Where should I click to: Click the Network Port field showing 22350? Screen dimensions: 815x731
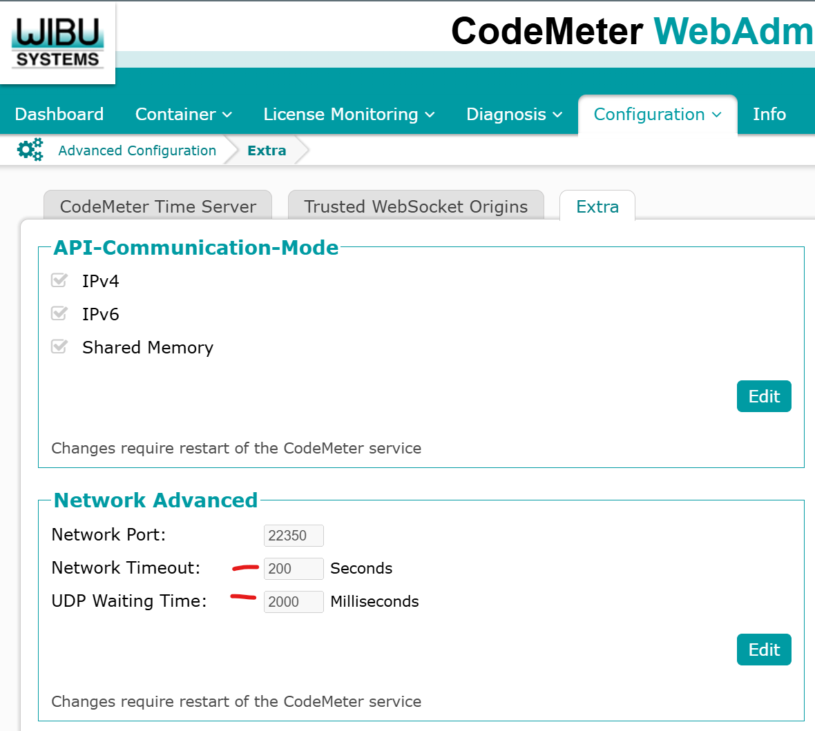pyautogui.click(x=294, y=535)
